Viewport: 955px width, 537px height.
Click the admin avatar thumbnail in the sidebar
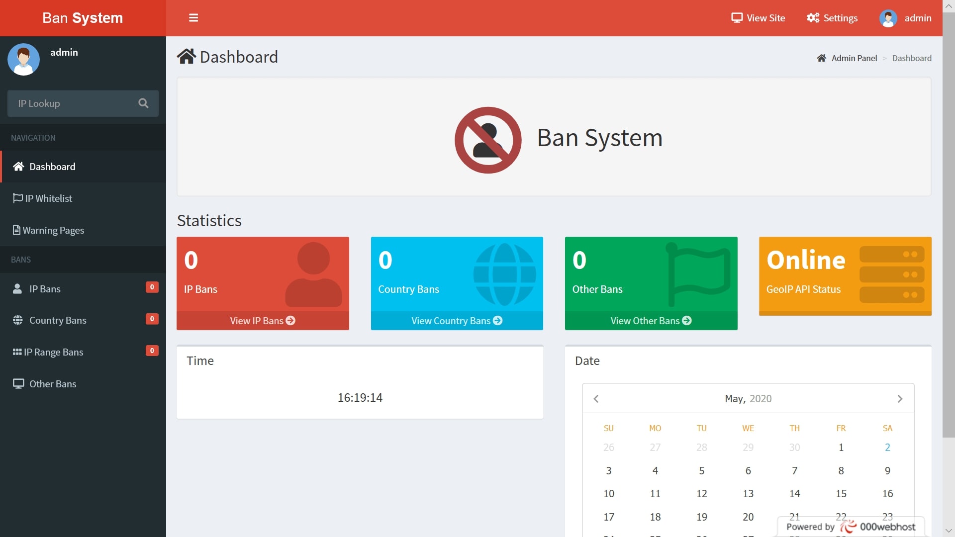[23, 59]
